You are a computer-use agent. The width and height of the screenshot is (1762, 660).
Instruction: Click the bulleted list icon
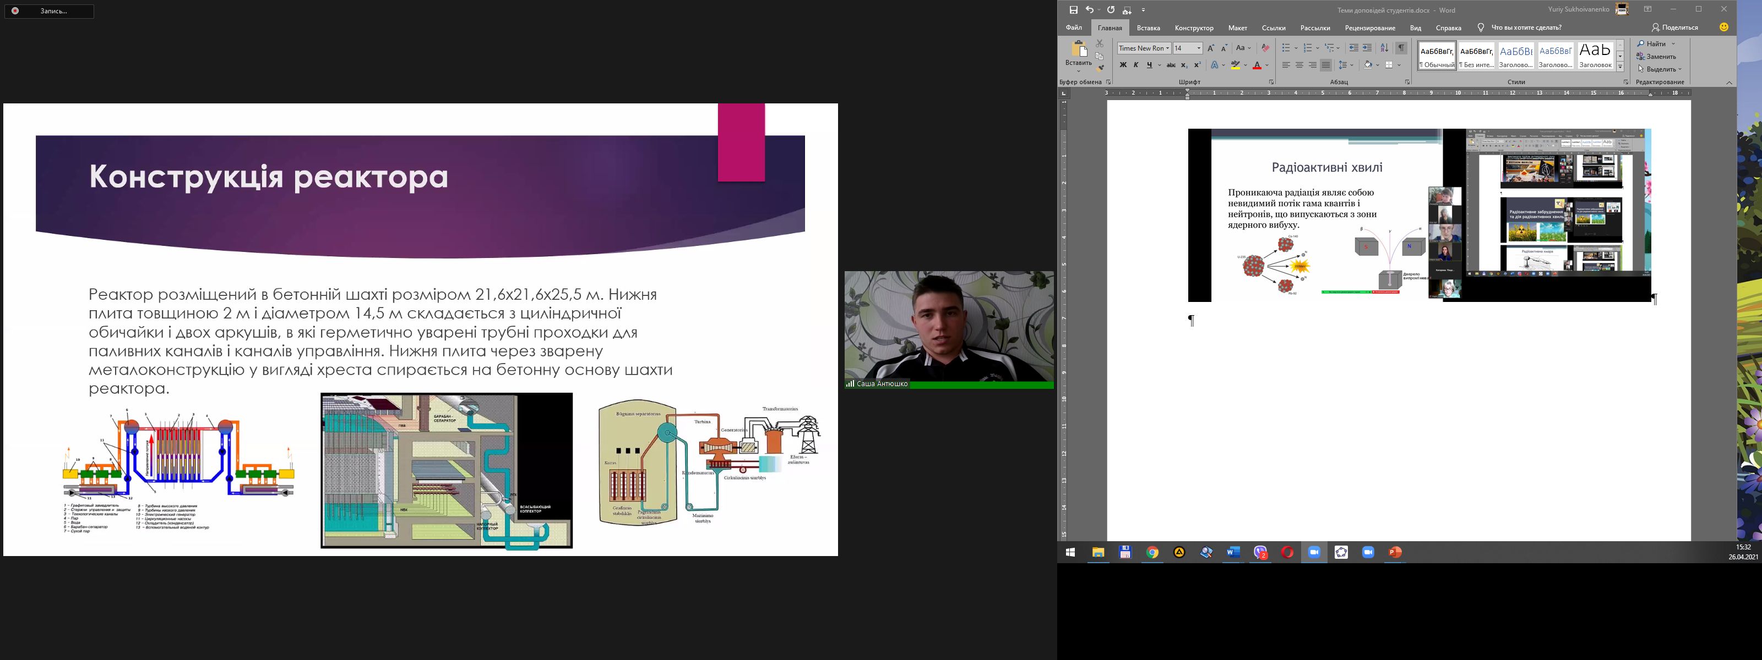pyautogui.click(x=1285, y=48)
